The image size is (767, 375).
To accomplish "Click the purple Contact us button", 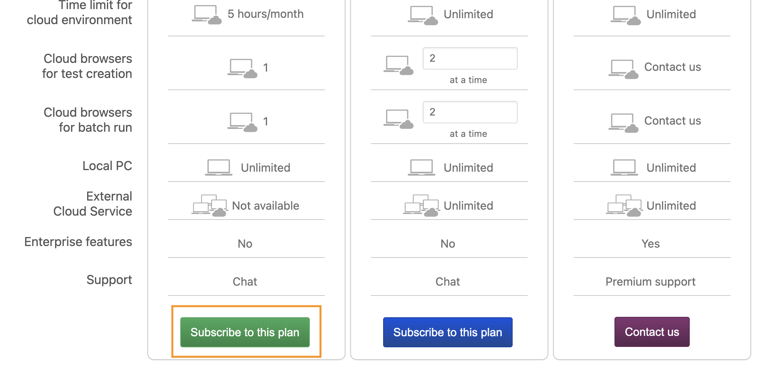I will (x=652, y=331).
